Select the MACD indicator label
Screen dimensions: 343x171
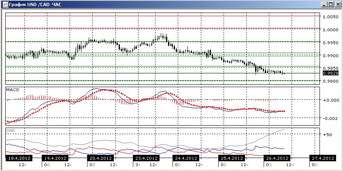tap(12, 90)
